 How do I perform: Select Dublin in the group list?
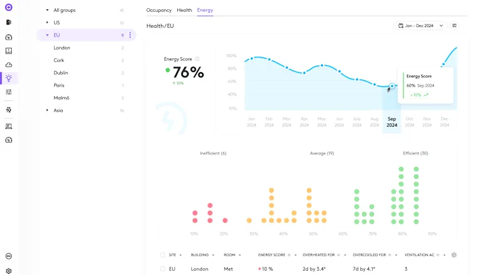click(61, 73)
